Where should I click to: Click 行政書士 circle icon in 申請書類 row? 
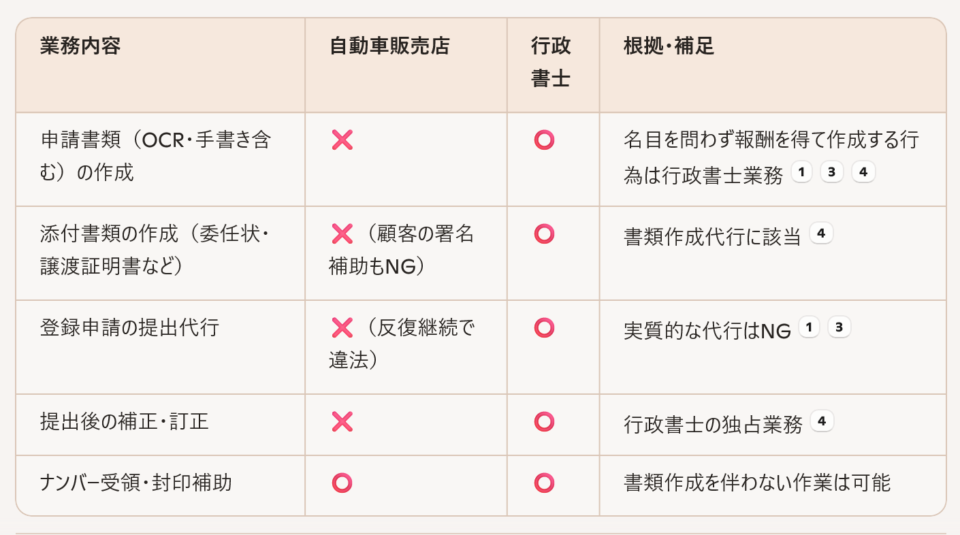pyautogui.click(x=544, y=140)
